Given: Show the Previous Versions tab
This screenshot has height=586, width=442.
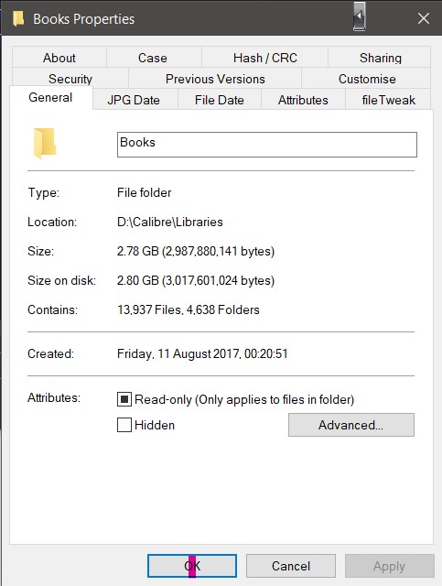Looking at the screenshot, I should coord(215,79).
